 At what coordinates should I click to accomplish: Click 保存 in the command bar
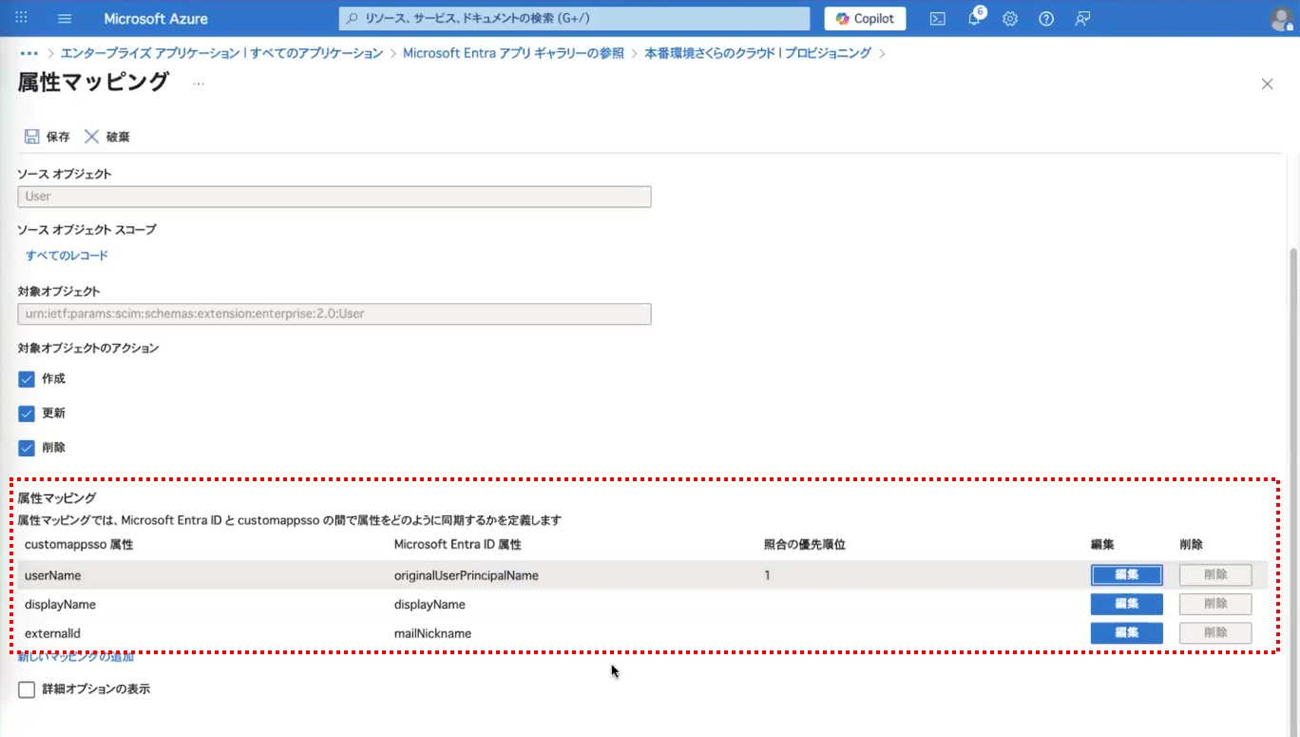[x=48, y=137]
